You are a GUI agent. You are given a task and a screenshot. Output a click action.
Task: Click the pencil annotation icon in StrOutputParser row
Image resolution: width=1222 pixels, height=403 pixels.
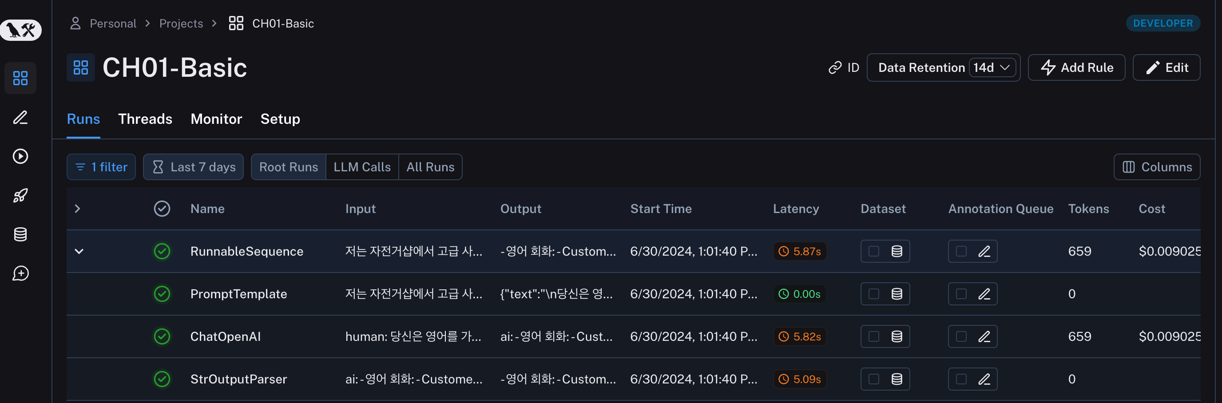[x=984, y=379]
